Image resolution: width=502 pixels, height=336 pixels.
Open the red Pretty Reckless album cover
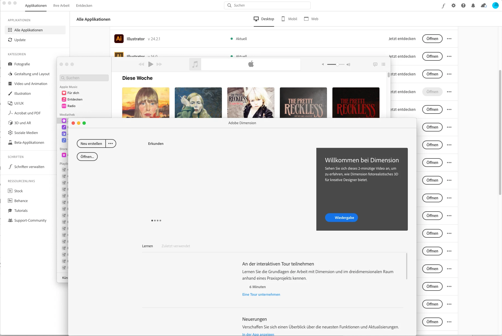[x=356, y=103]
